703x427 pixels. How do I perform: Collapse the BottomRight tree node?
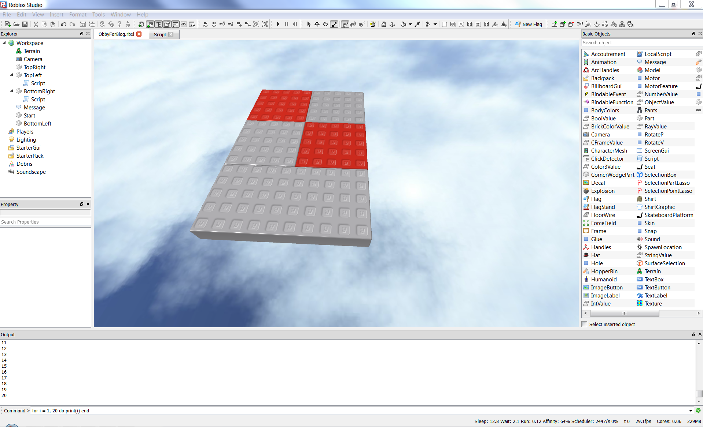(11, 91)
